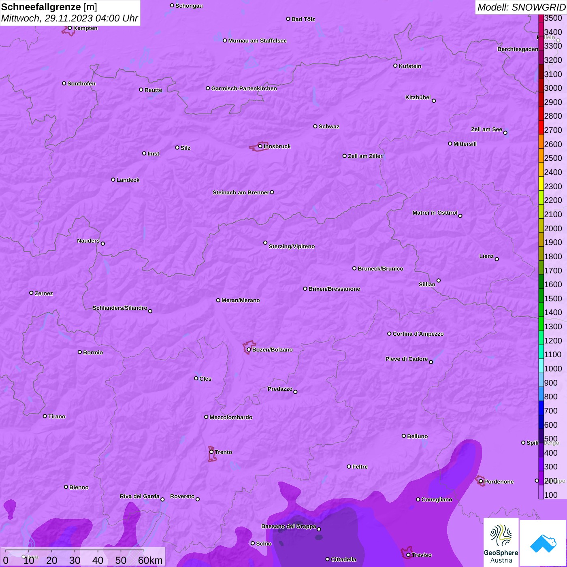Screen dimensions: 567x567
Task: Select the Pordenone marker dot
Action: pos(481,482)
